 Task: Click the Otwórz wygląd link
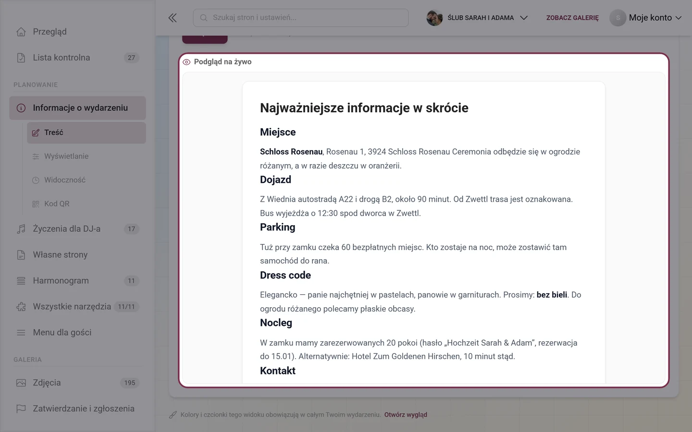pyautogui.click(x=406, y=415)
